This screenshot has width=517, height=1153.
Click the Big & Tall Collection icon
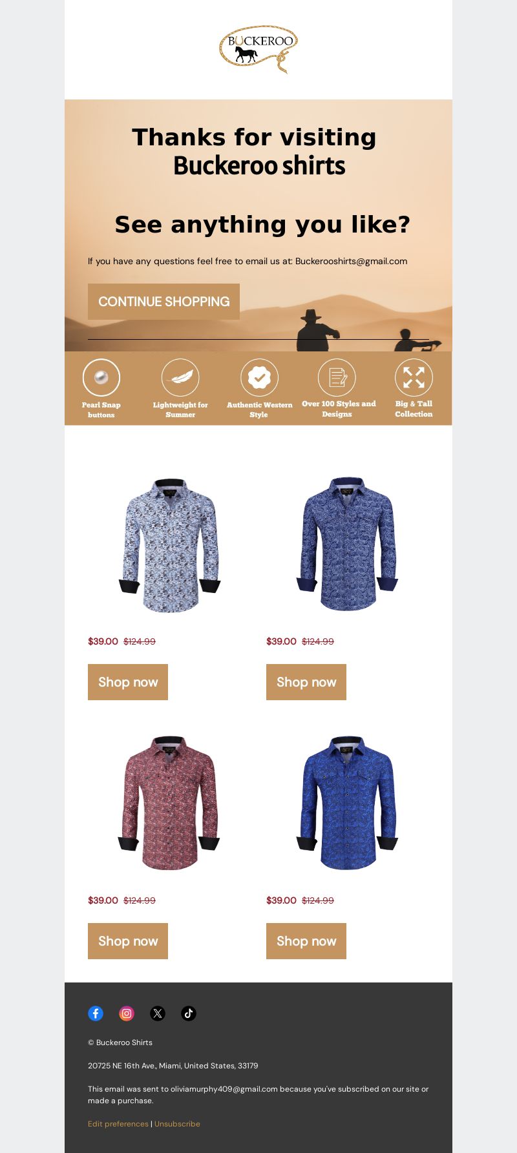[414, 377]
